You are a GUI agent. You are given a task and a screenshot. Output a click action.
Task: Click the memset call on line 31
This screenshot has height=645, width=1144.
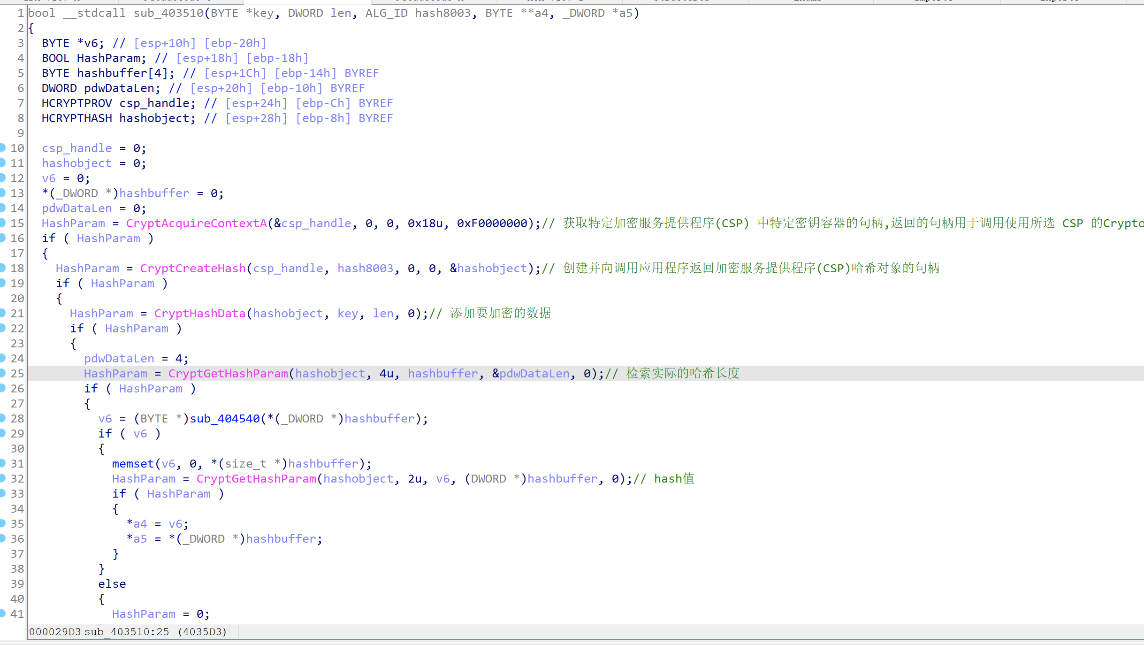tap(133, 464)
